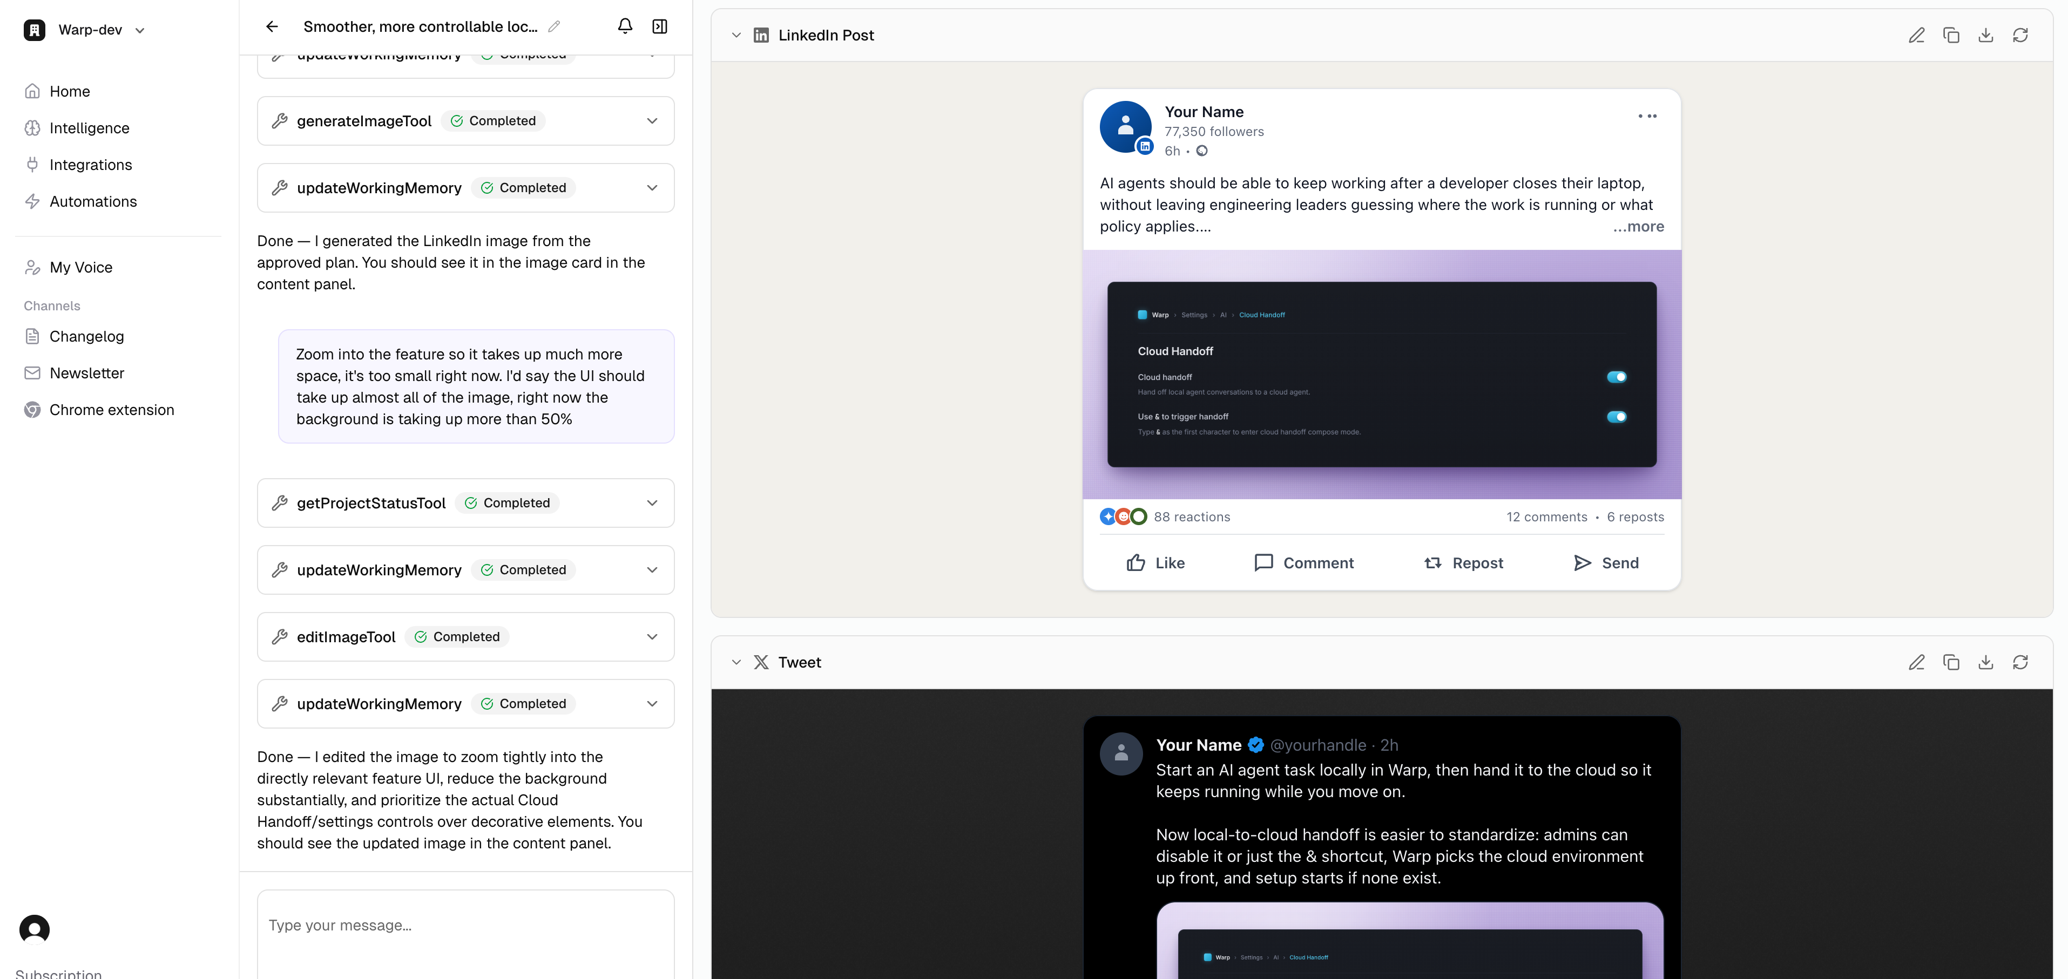This screenshot has width=2068, height=979.
Task: Click the user avatar at bottom left
Action: pyautogui.click(x=35, y=929)
